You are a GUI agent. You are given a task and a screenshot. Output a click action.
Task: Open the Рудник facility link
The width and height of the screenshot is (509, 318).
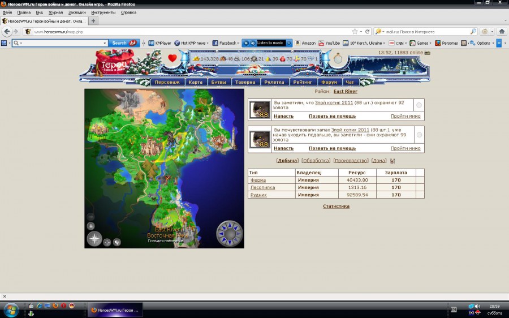tap(258, 195)
